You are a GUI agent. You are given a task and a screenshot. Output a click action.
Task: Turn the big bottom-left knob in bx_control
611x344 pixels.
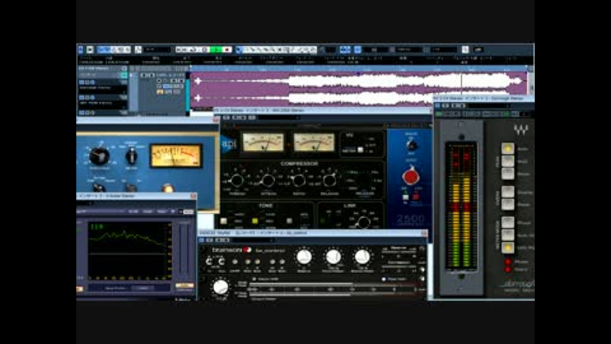(x=221, y=287)
